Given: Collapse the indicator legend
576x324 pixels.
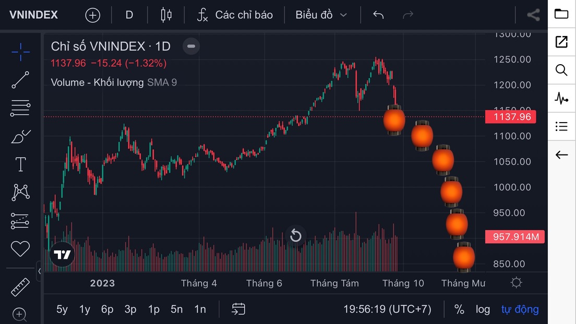Looking at the screenshot, I should (191, 46).
